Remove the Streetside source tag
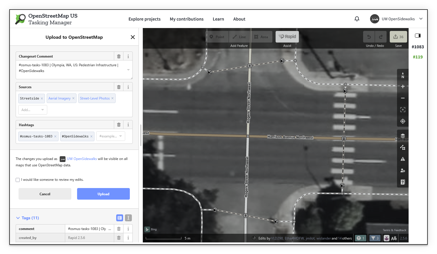The height and width of the screenshot is (254, 437). tap(42, 98)
